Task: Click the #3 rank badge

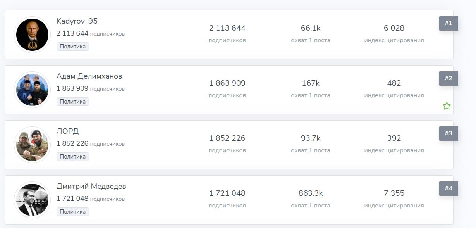Action: pyautogui.click(x=449, y=133)
